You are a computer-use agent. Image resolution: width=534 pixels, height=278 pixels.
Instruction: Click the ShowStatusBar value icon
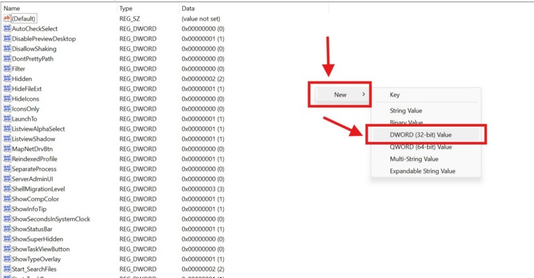pyautogui.click(x=7, y=229)
